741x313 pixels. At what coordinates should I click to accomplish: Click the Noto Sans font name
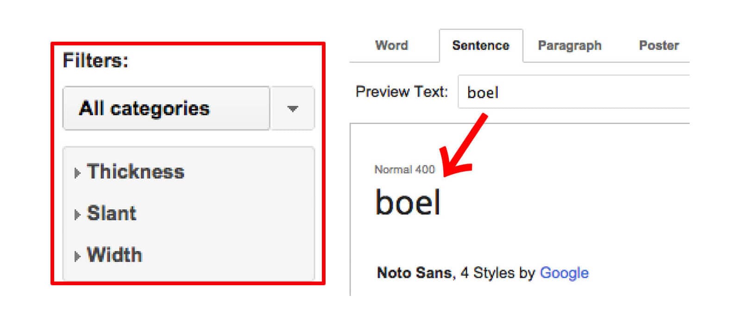414,273
